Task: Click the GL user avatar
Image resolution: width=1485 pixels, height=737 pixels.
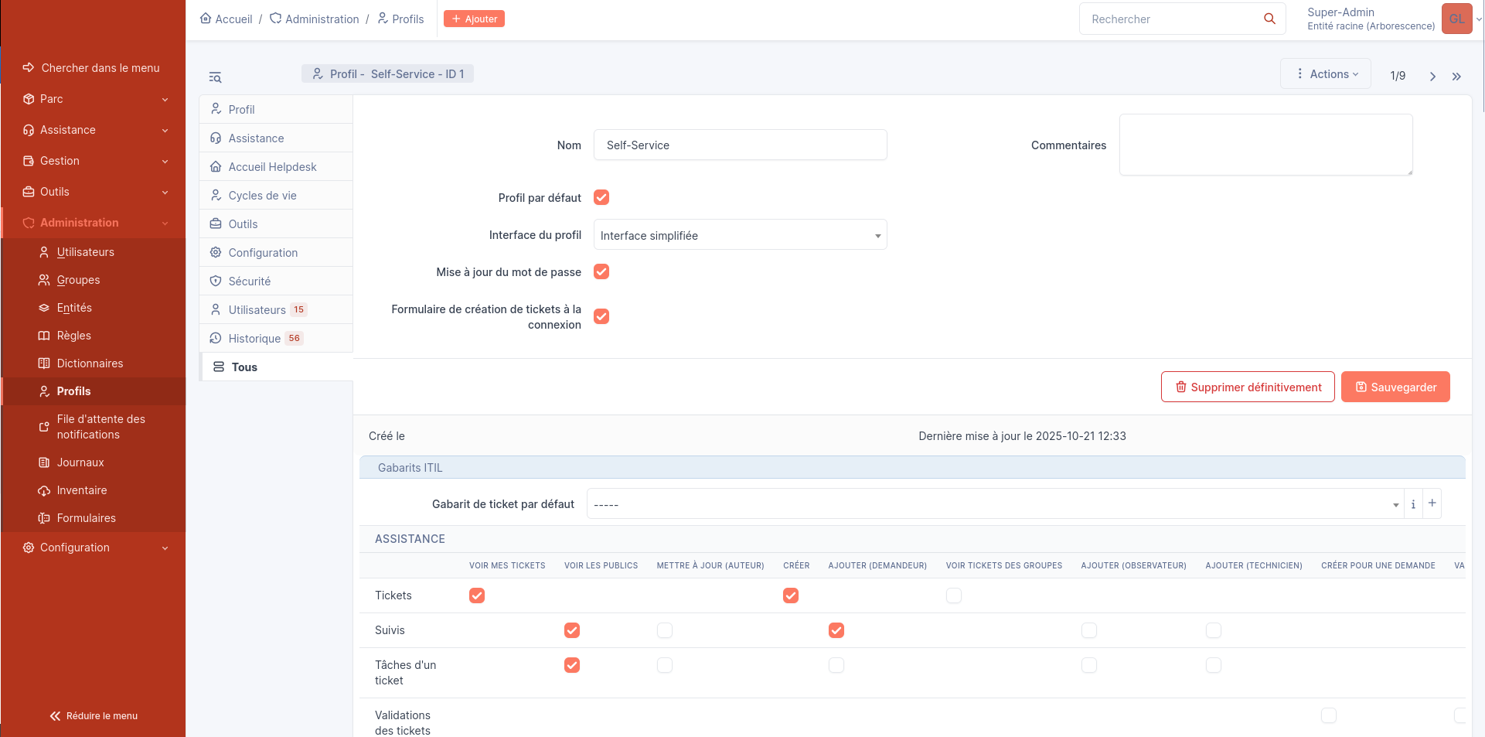Action: [x=1456, y=19]
